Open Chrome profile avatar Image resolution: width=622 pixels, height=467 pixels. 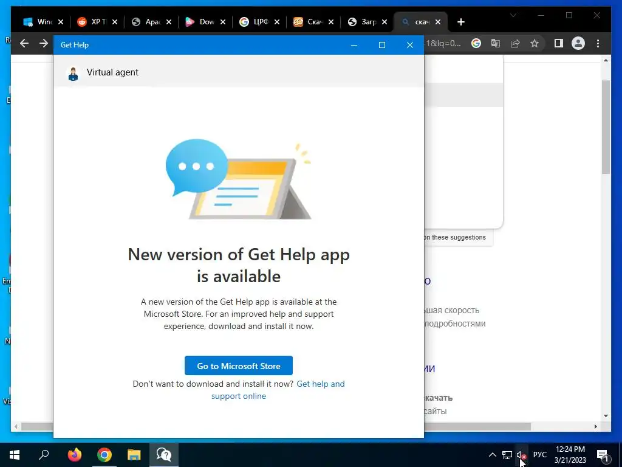[578, 43]
